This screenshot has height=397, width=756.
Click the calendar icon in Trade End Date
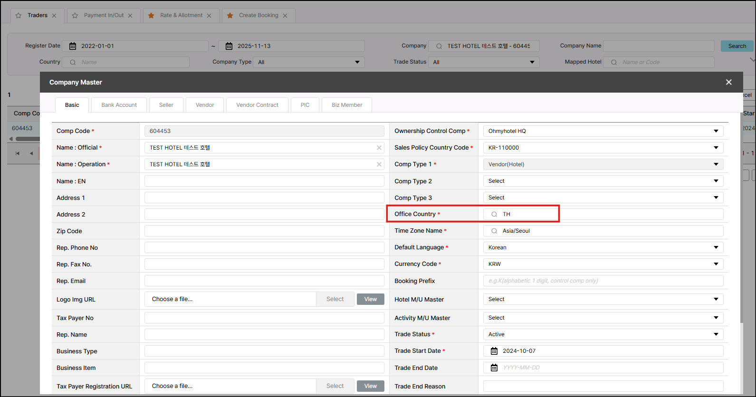click(494, 368)
